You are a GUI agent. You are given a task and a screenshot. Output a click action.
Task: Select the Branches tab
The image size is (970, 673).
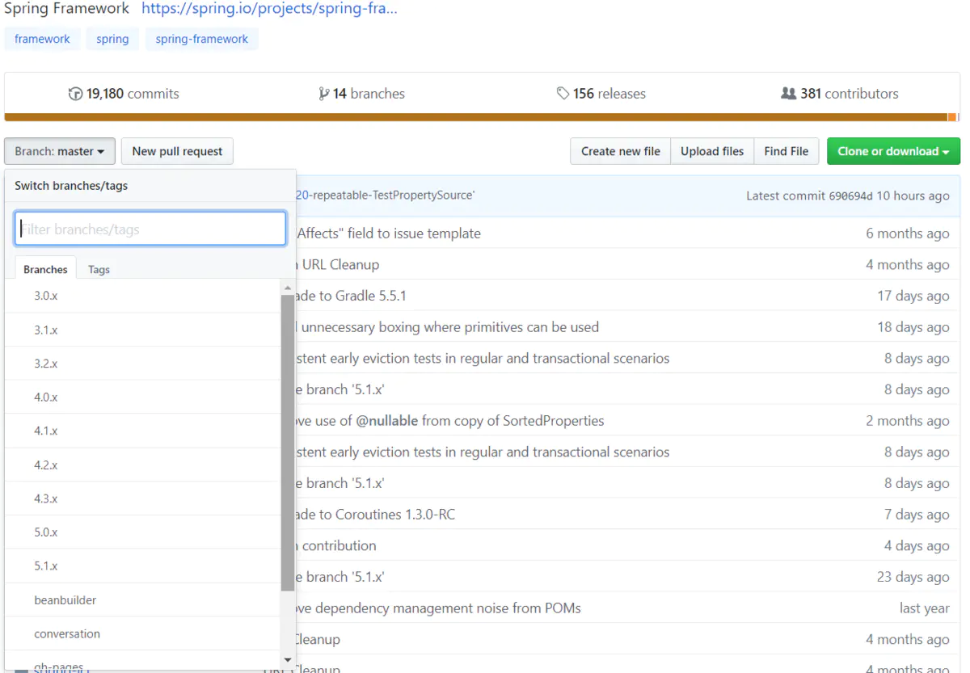(45, 269)
